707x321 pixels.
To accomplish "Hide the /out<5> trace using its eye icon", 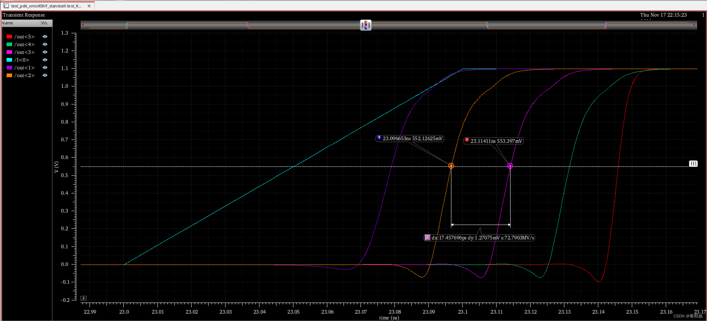I will 45,37.
